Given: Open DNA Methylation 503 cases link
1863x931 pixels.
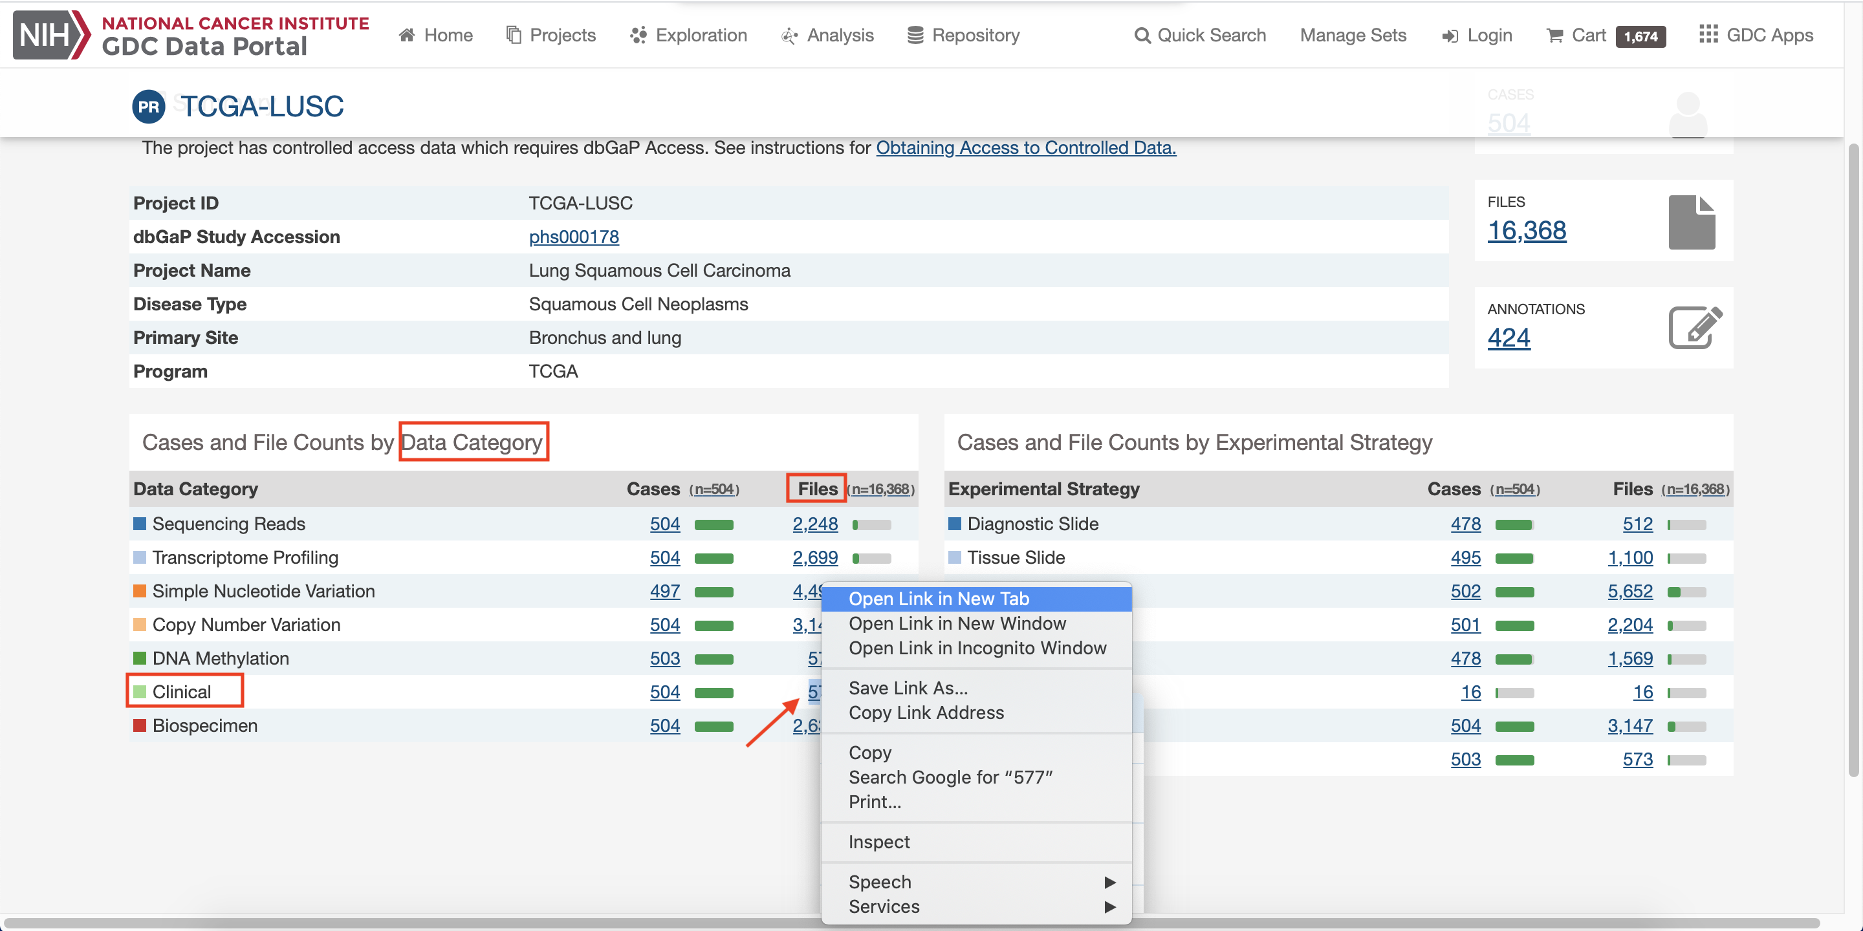Looking at the screenshot, I should (x=664, y=659).
